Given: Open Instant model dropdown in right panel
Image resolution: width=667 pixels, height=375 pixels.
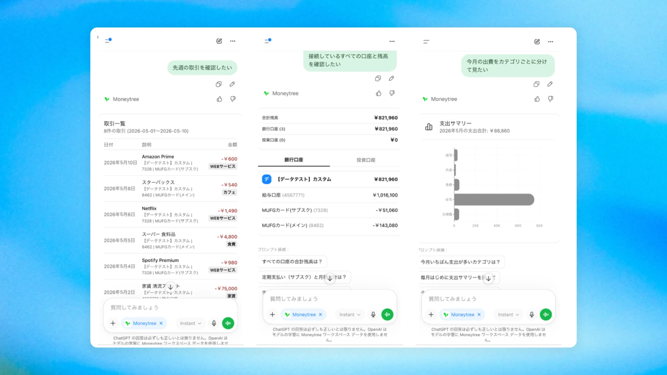Looking at the screenshot, I should coord(508,315).
